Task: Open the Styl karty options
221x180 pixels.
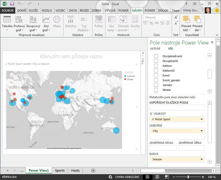Action: click(112, 24)
